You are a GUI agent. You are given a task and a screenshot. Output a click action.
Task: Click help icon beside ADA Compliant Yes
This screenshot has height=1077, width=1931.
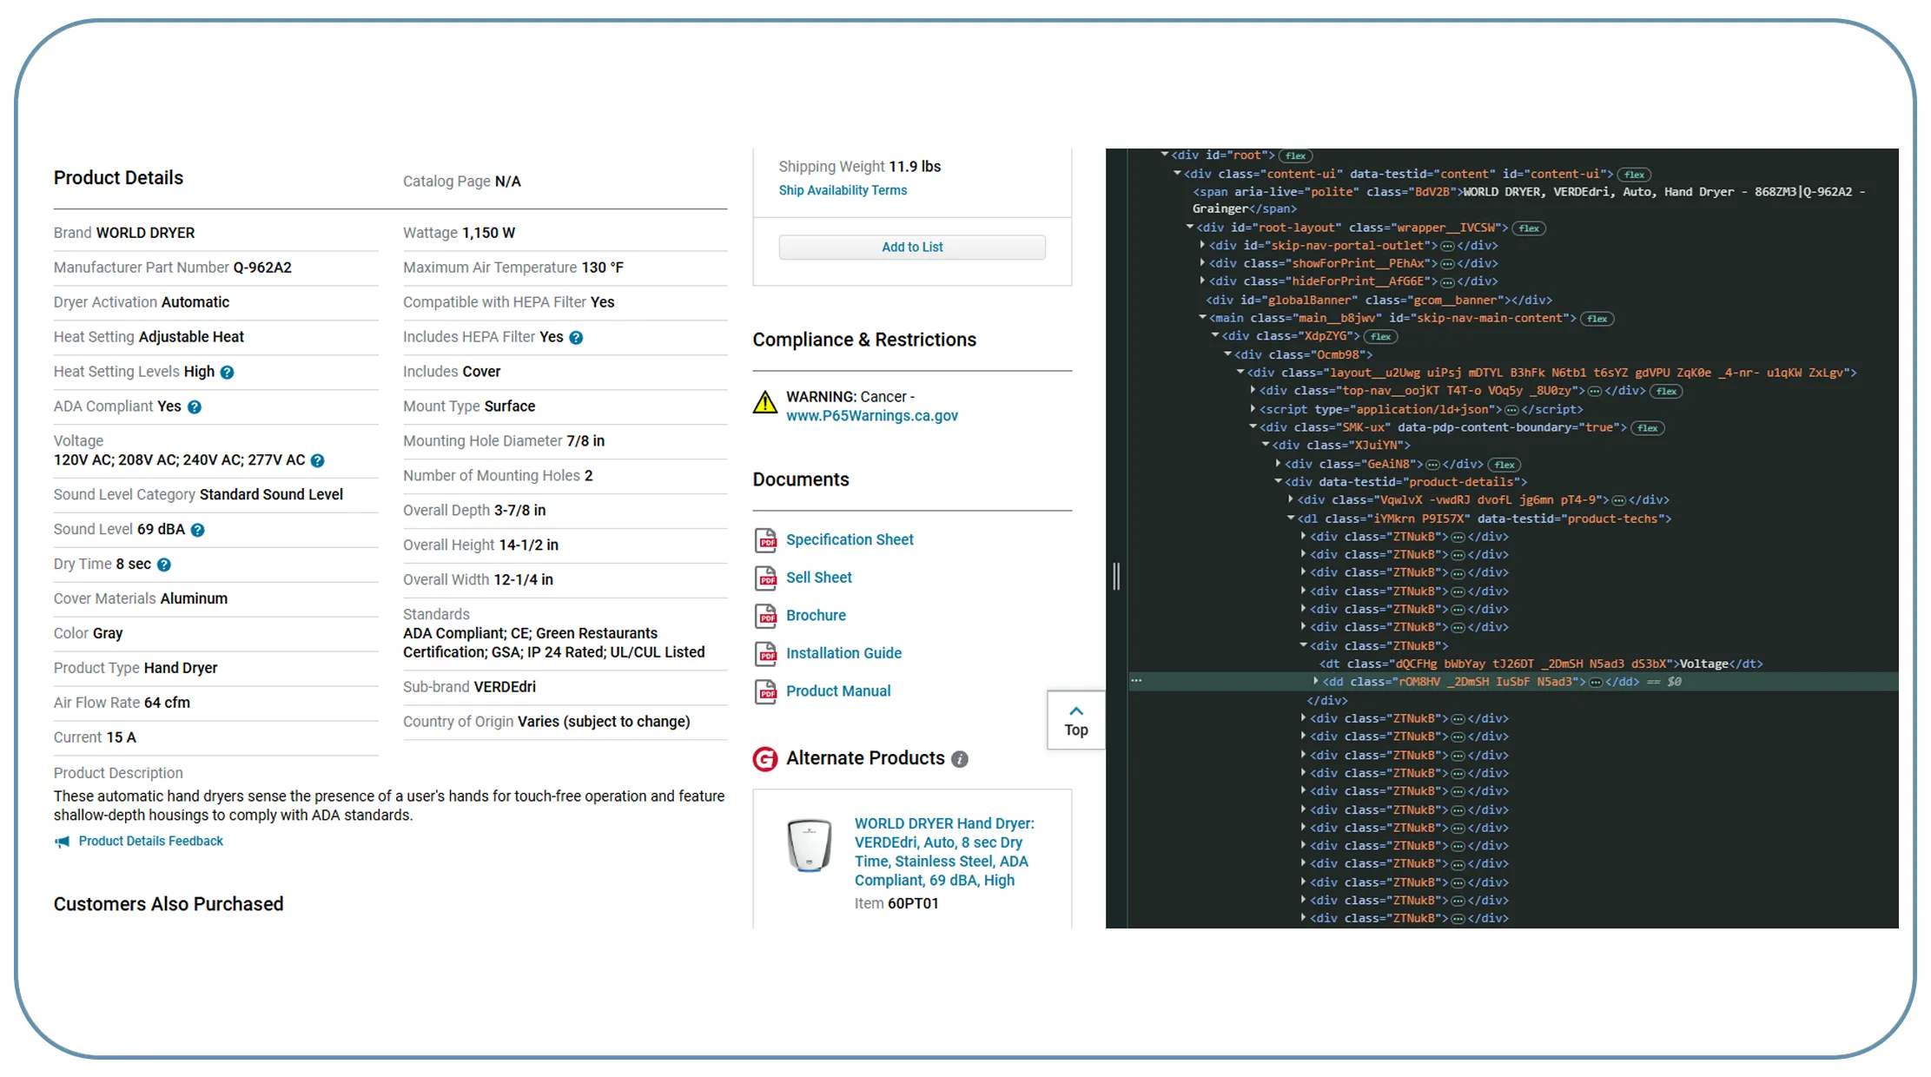tap(195, 407)
